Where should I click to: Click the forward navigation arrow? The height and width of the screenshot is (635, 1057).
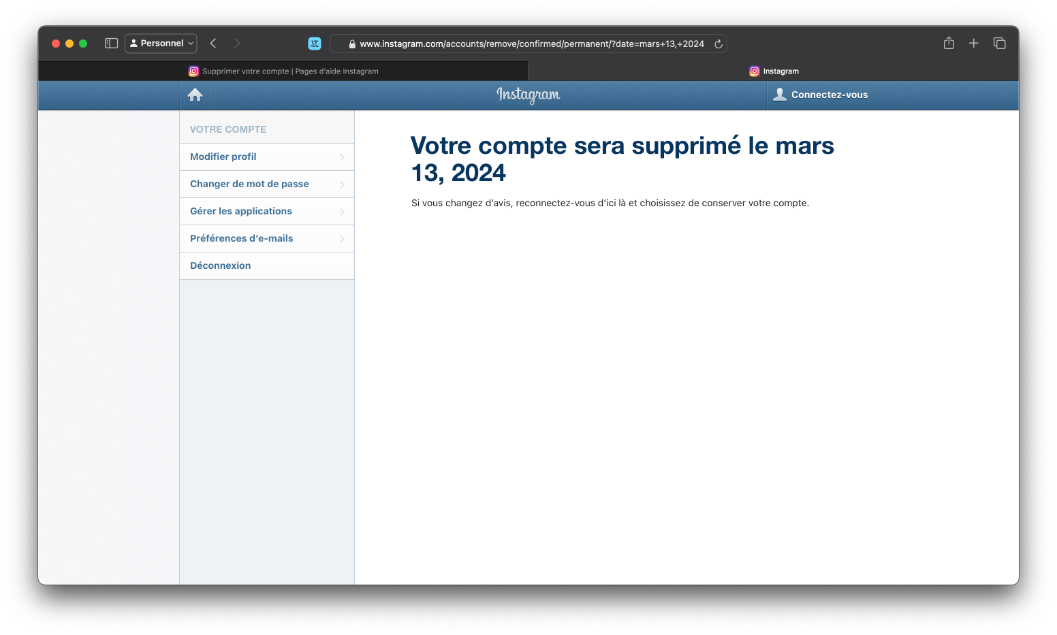[237, 44]
